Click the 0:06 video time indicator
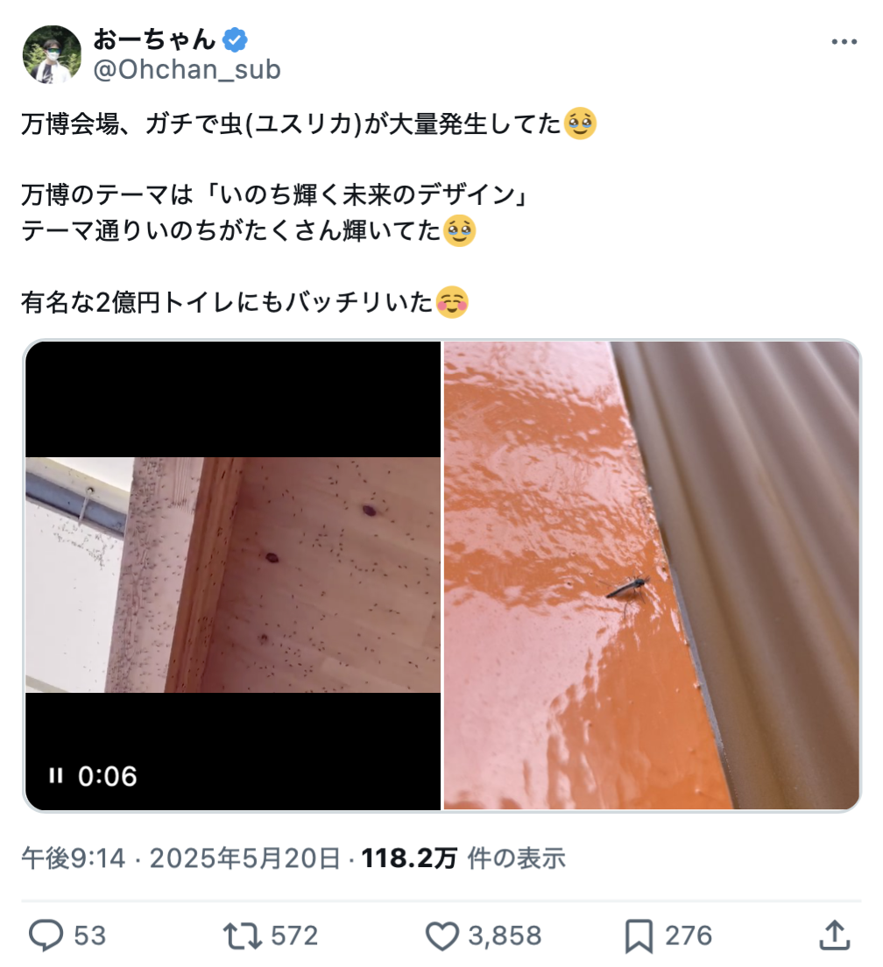Screen dimensions: 883x967 (x=107, y=776)
